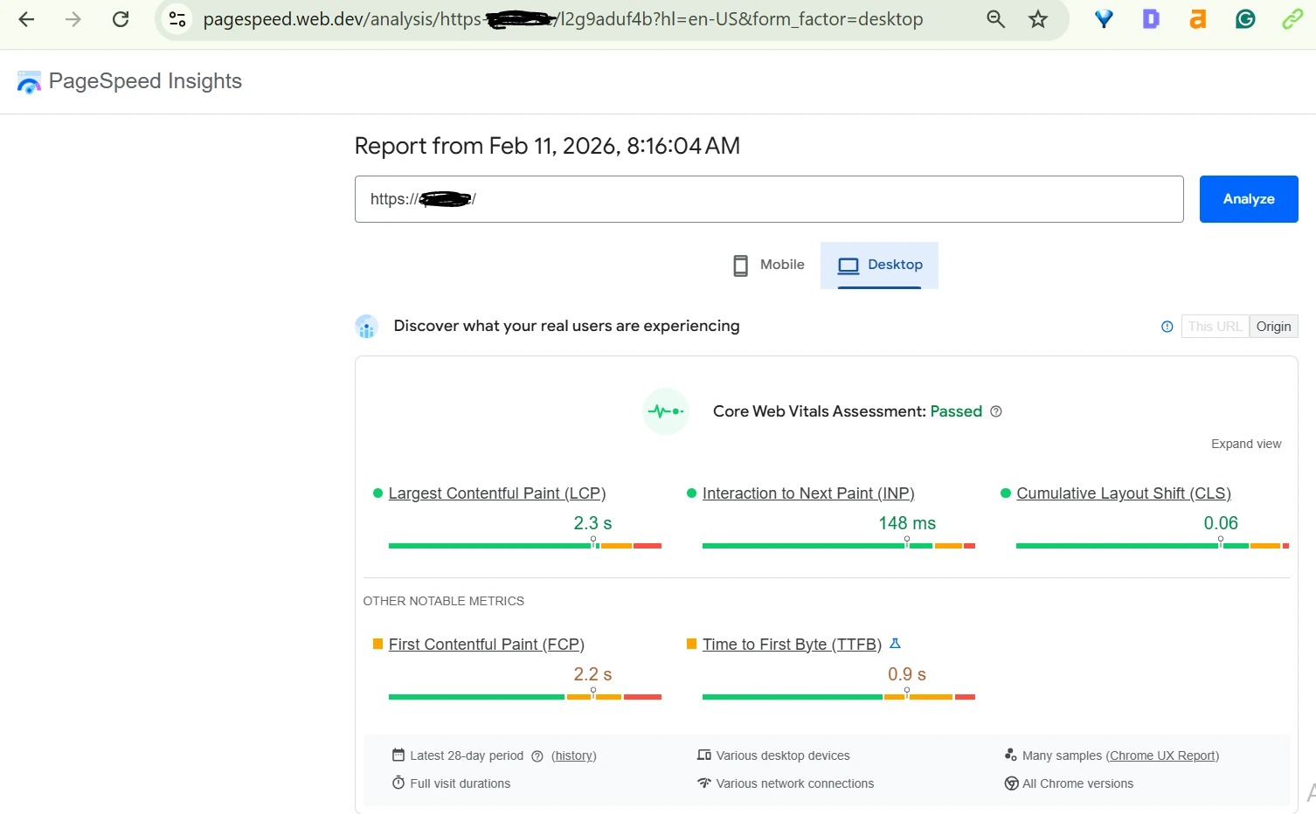
Task: Open First Contentful Paint (FCP) link
Action: pos(487,645)
